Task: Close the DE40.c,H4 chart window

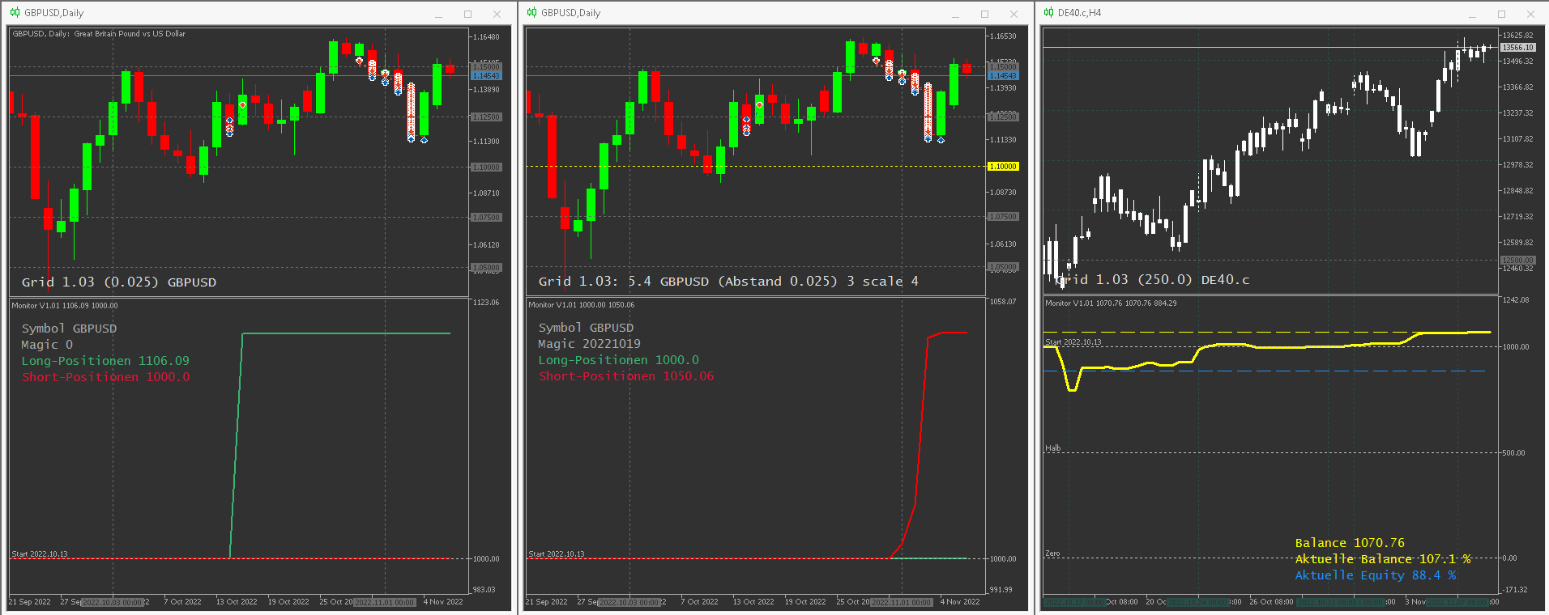Action: point(1530,14)
